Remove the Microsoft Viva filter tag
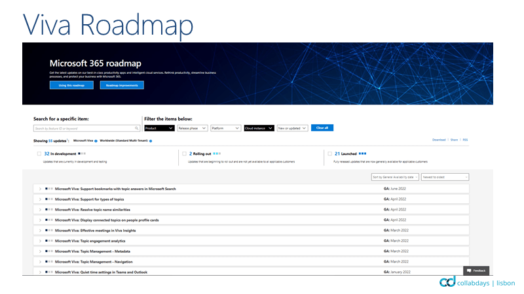 (x=96, y=140)
